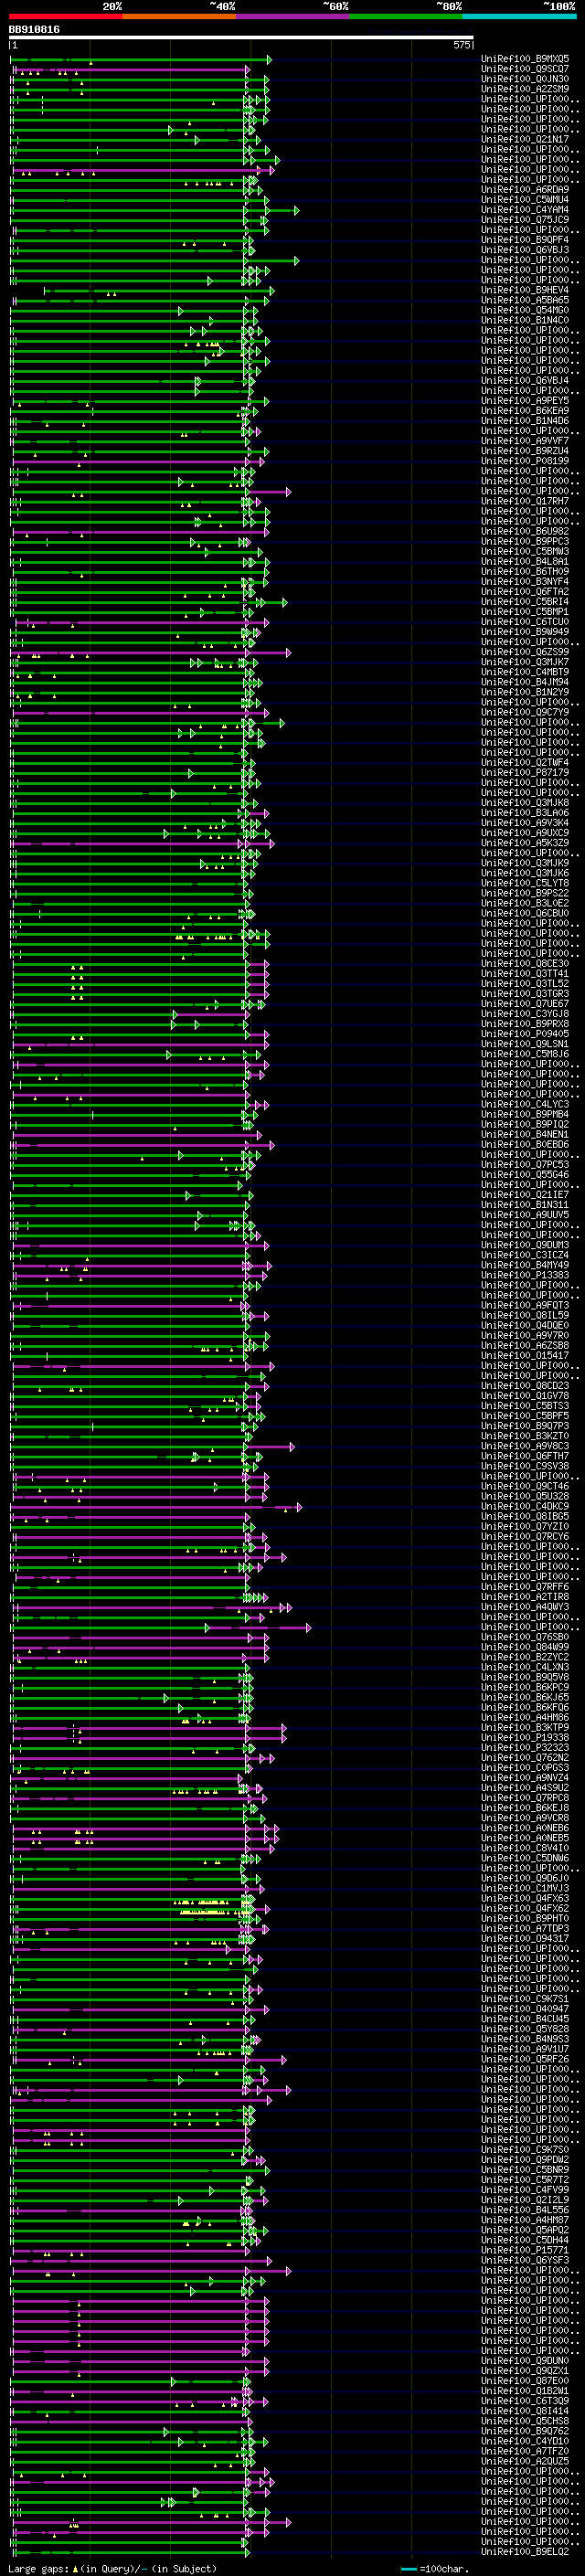Select hit UniRef100_C3YGJ8
The width and height of the screenshot is (585, 2576).
525,1014
